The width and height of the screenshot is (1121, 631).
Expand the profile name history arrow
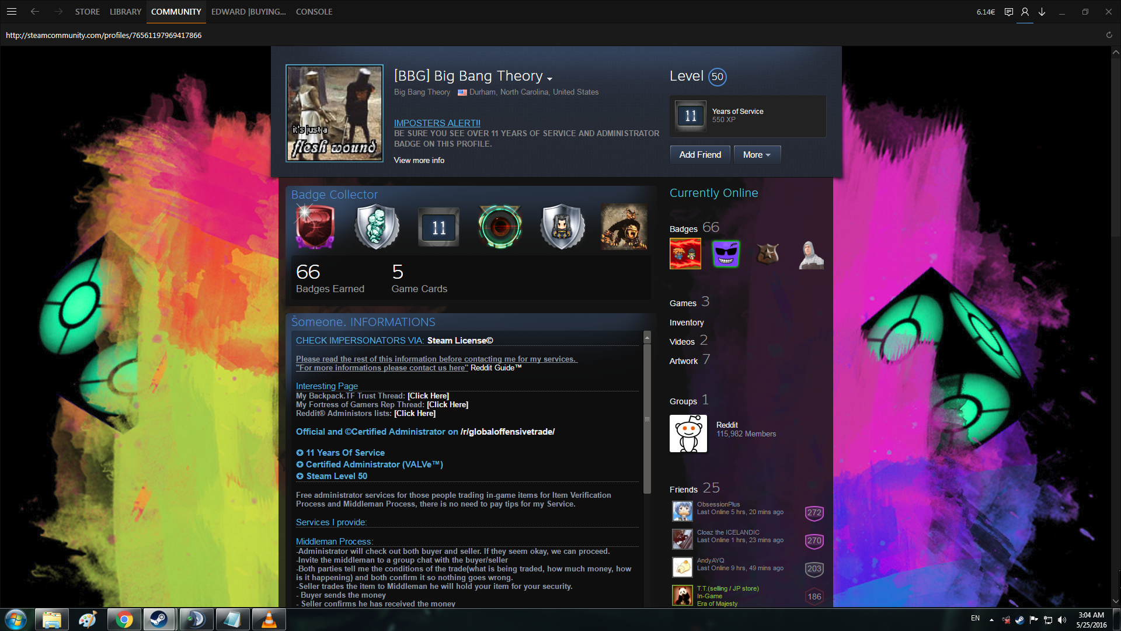click(x=549, y=78)
